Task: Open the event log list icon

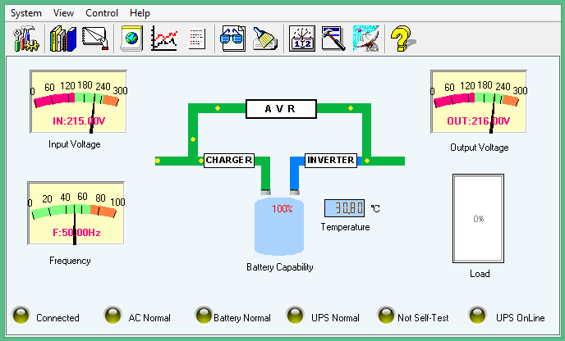Action: point(196,39)
